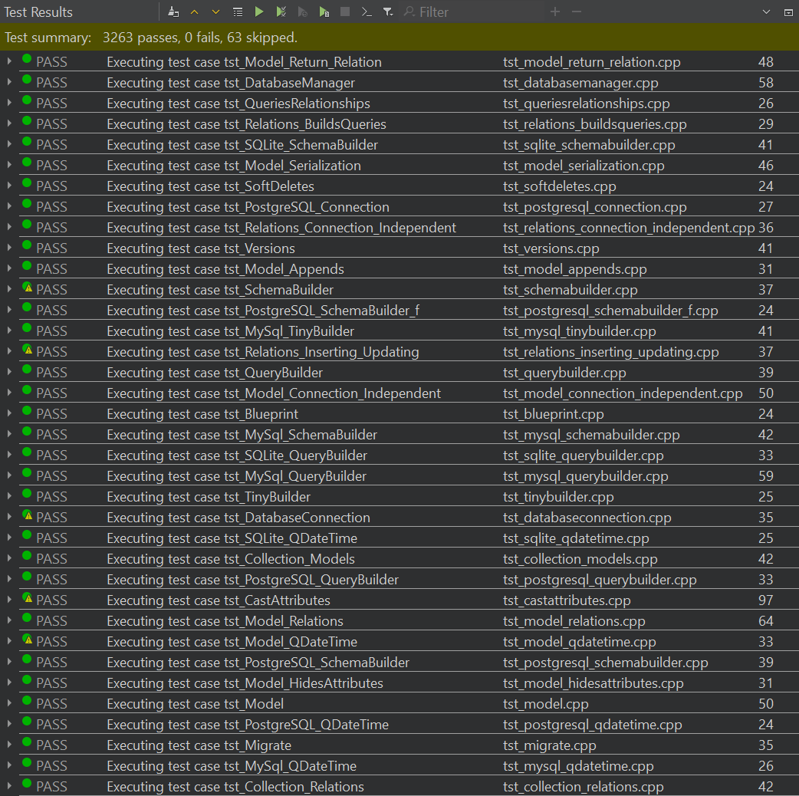The width and height of the screenshot is (799, 796).
Task: Select 'Executing test case tst_SQLite_QDateTime'
Action: (x=232, y=538)
